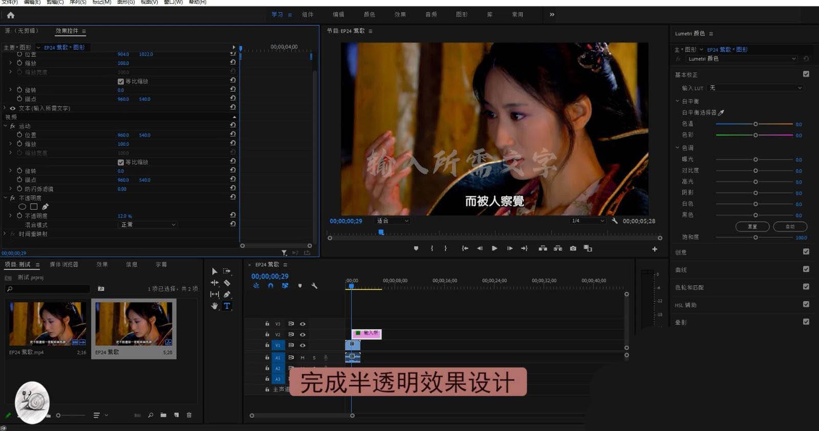Select the rectangle opacity mask tool

(x=34, y=207)
